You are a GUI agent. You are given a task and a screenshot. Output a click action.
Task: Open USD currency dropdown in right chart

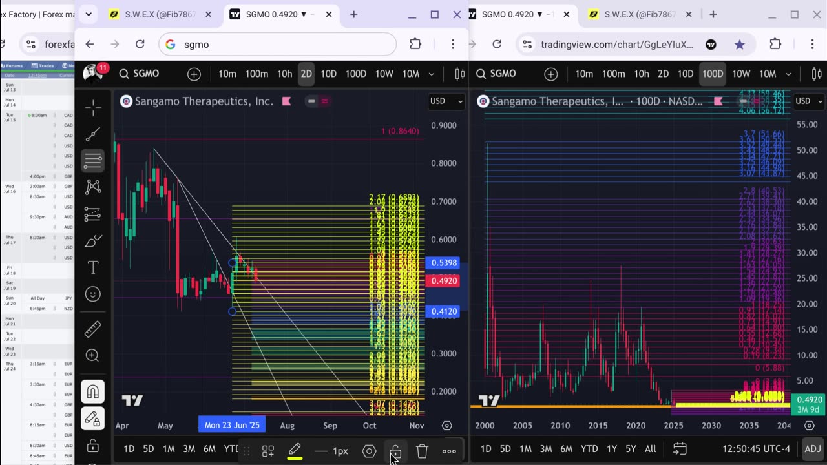point(809,101)
